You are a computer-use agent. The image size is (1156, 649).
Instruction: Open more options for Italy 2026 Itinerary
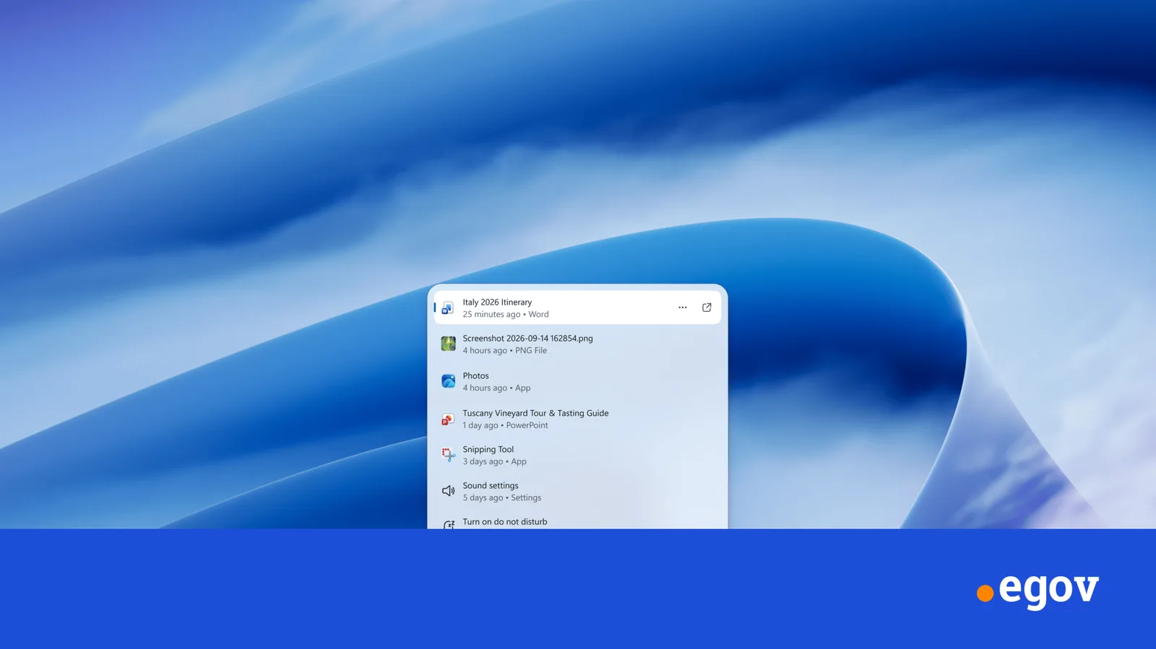683,308
